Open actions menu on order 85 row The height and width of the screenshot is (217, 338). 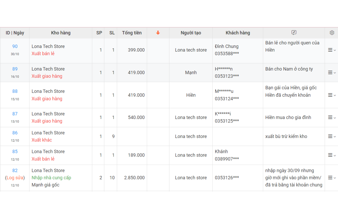click(x=332, y=155)
